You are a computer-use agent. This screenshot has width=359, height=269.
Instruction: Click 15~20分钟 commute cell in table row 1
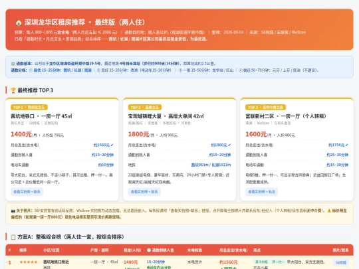click(156, 262)
